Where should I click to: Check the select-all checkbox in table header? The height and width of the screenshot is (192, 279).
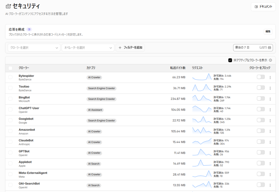pyautogui.click(x=10, y=68)
